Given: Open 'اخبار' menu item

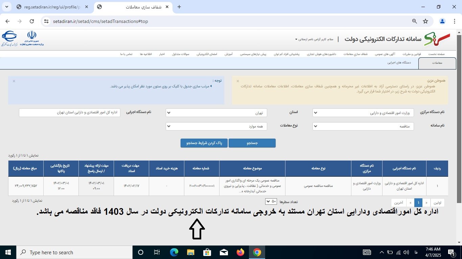Looking at the screenshot, I should click(162, 54).
